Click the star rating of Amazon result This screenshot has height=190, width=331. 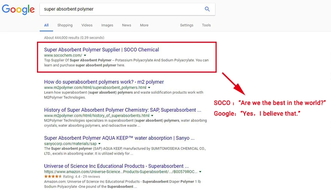(53, 177)
